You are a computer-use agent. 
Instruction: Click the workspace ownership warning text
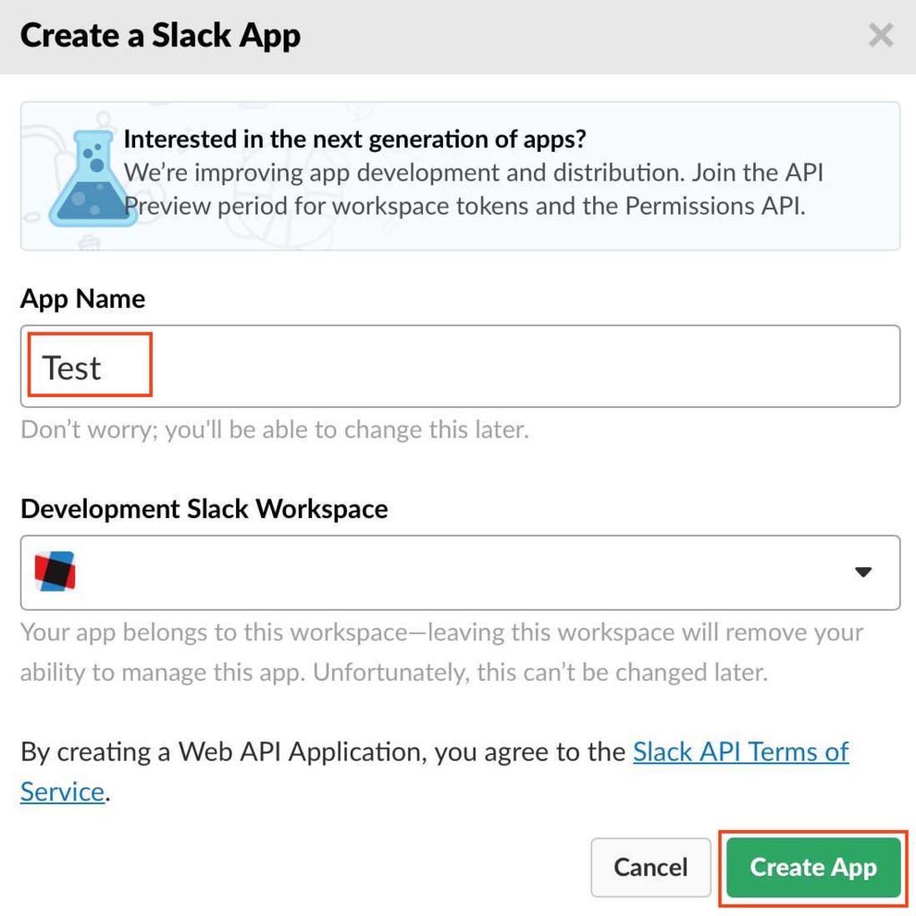(x=442, y=652)
